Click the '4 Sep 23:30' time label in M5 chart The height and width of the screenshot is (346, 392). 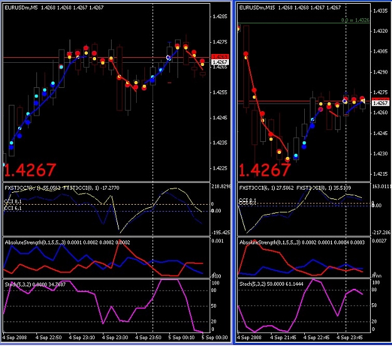coord(115,337)
